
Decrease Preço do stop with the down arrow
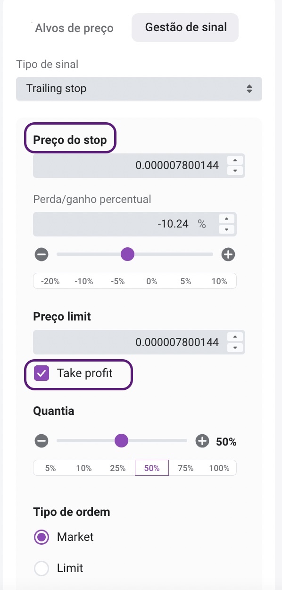tap(235, 171)
